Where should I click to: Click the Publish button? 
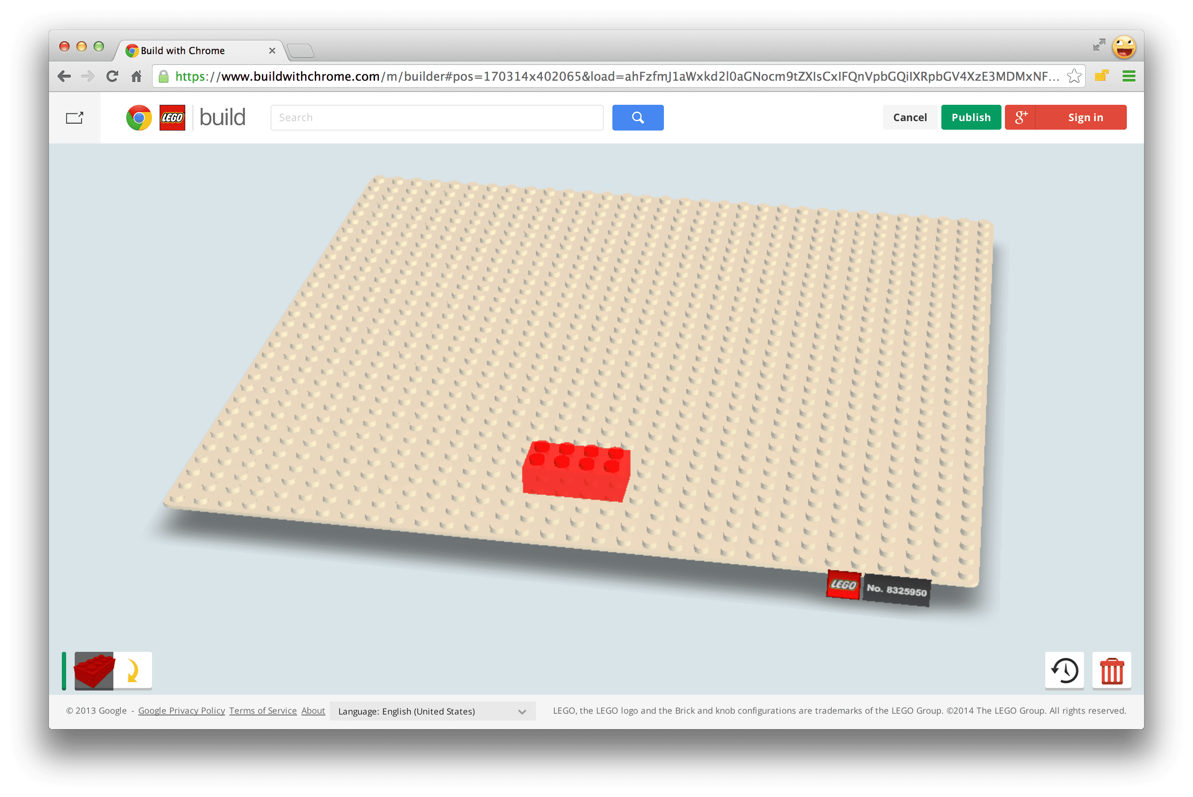[971, 116]
